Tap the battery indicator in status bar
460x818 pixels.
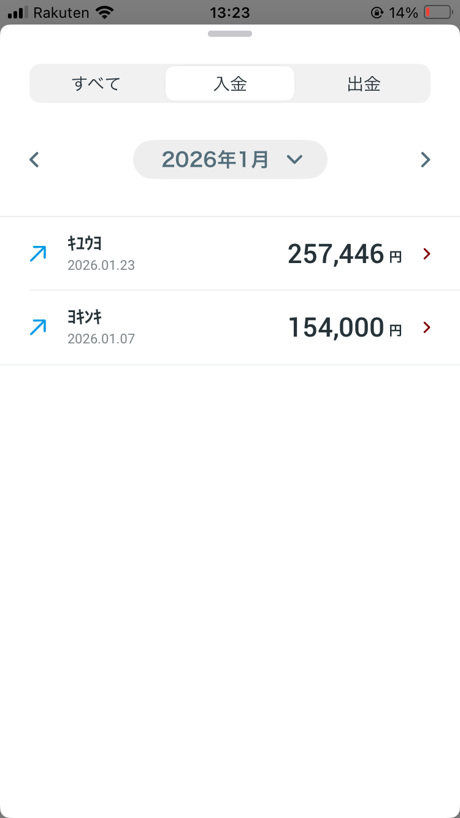438,12
